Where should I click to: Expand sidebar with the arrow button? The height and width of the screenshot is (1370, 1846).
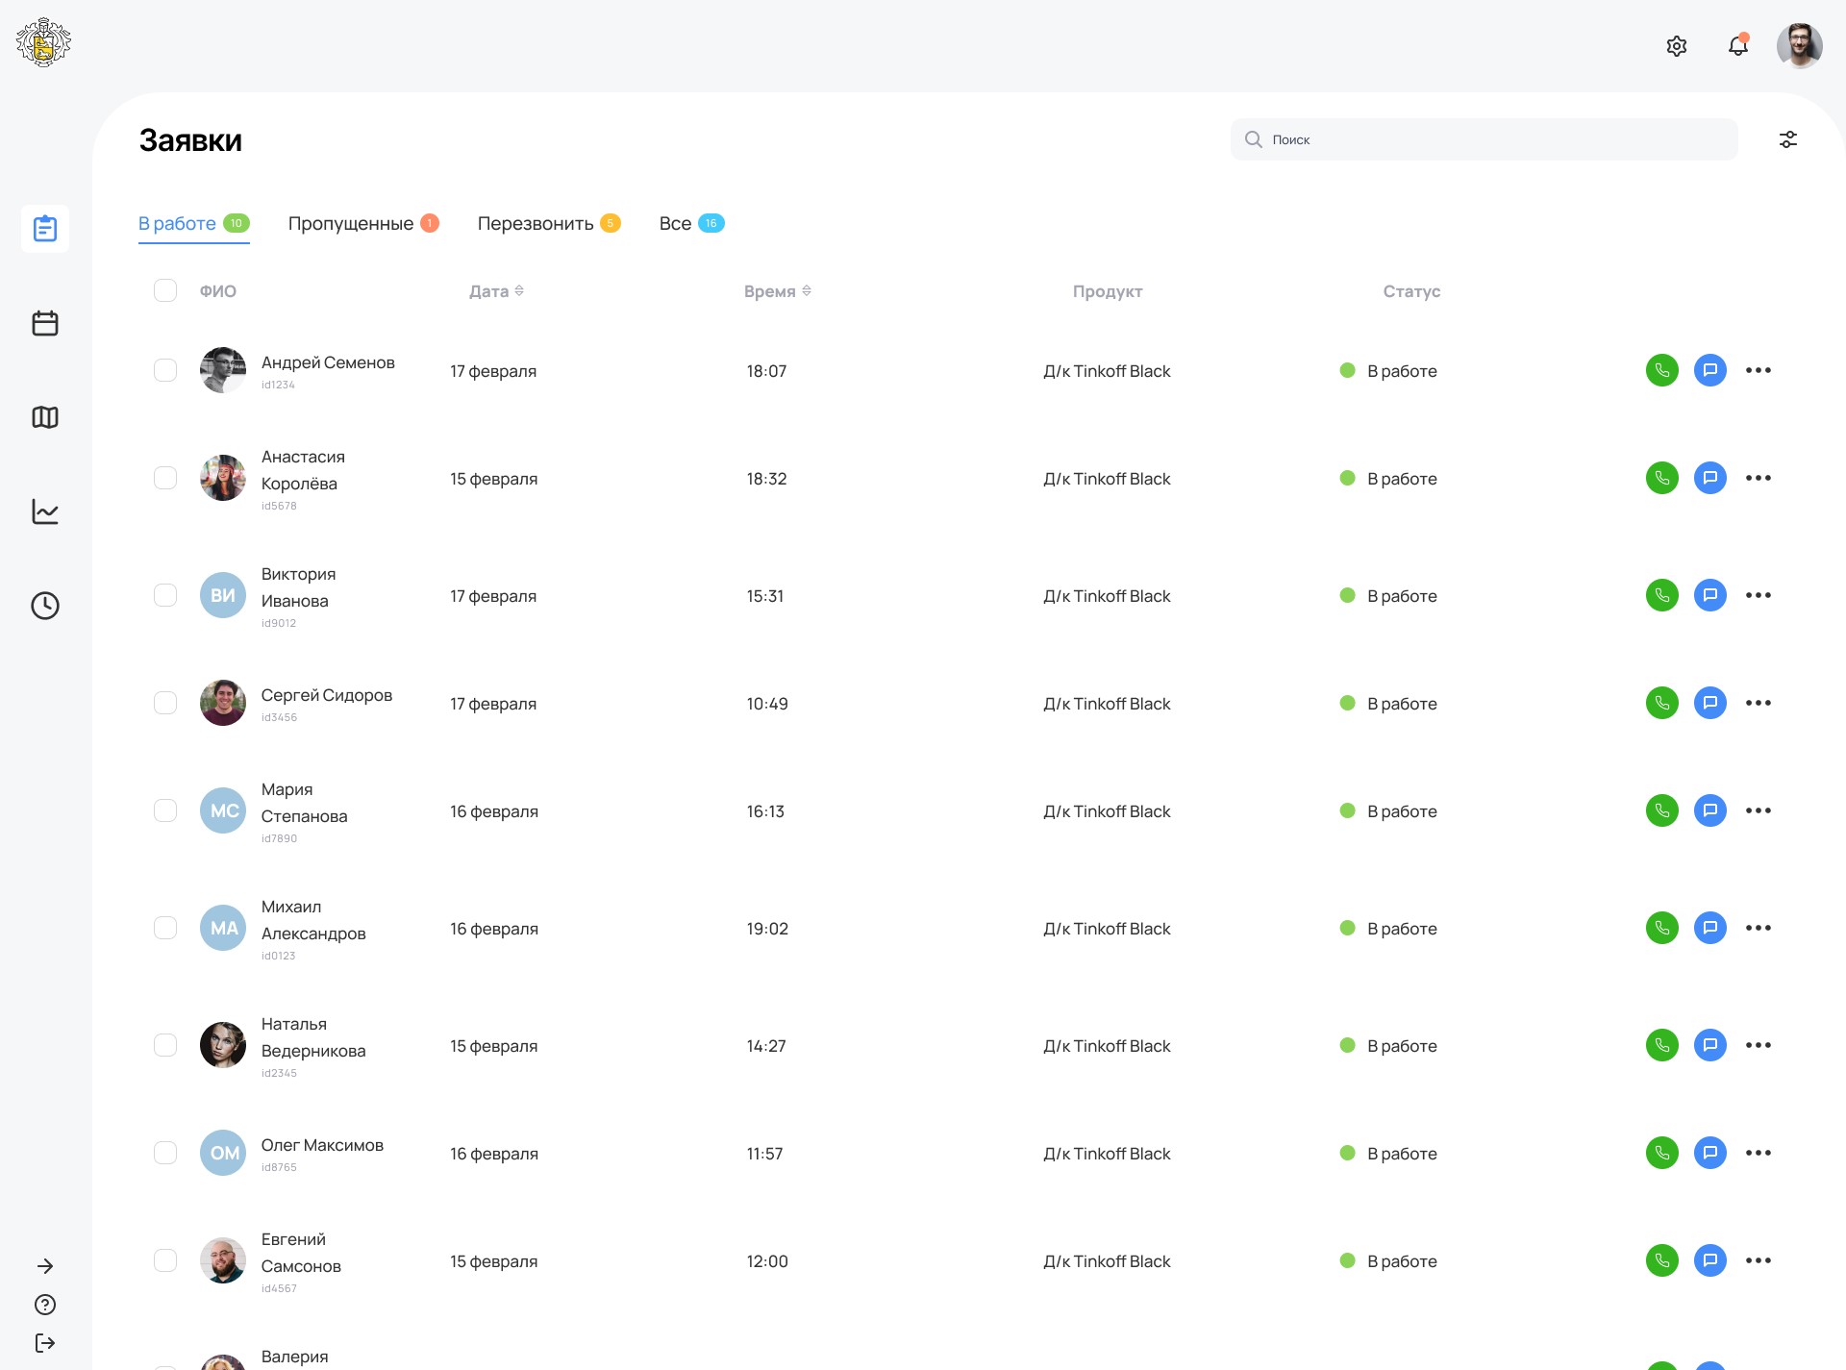(x=45, y=1266)
